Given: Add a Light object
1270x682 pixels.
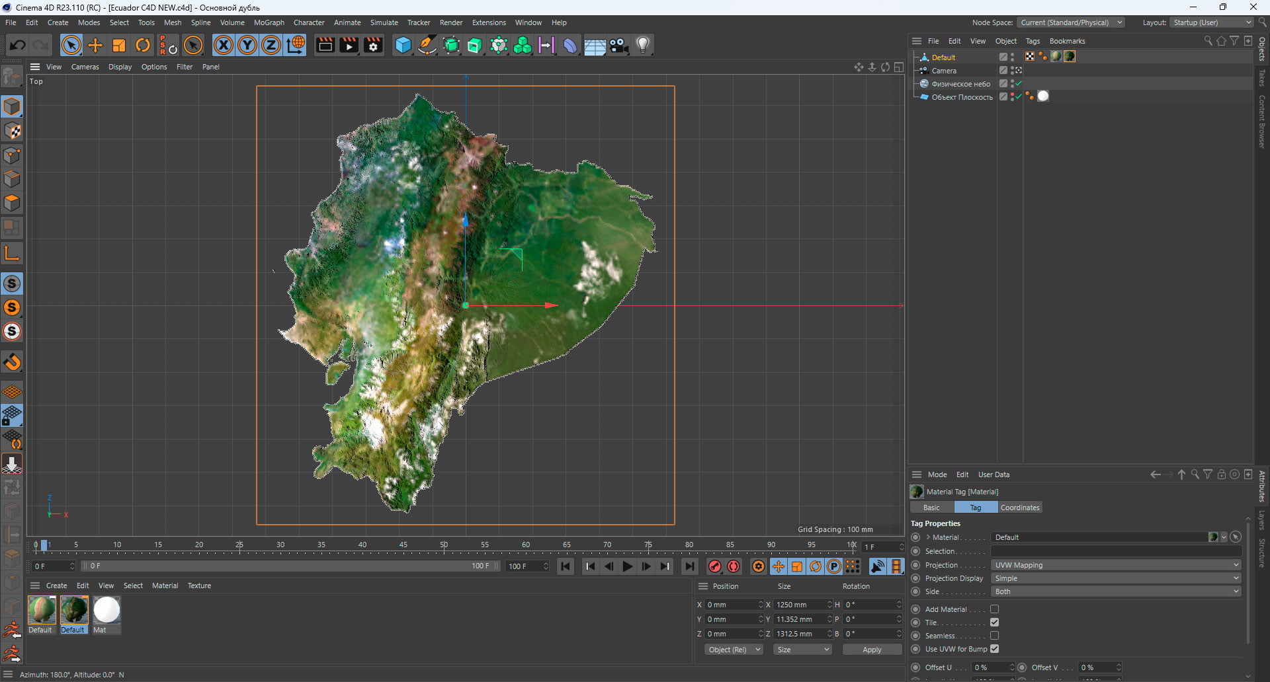Looking at the screenshot, I should click(x=643, y=45).
